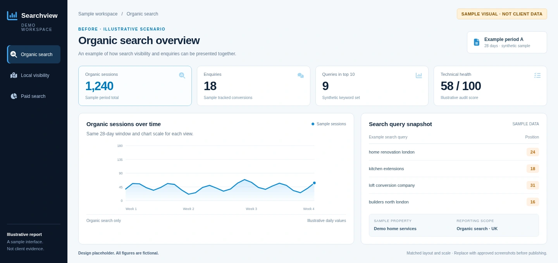Screen dimensions: 558x263
Task: Click the 180 y-axis value
Action: tap(120, 146)
